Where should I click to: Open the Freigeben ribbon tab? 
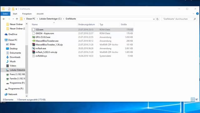[x=27, y=14]
